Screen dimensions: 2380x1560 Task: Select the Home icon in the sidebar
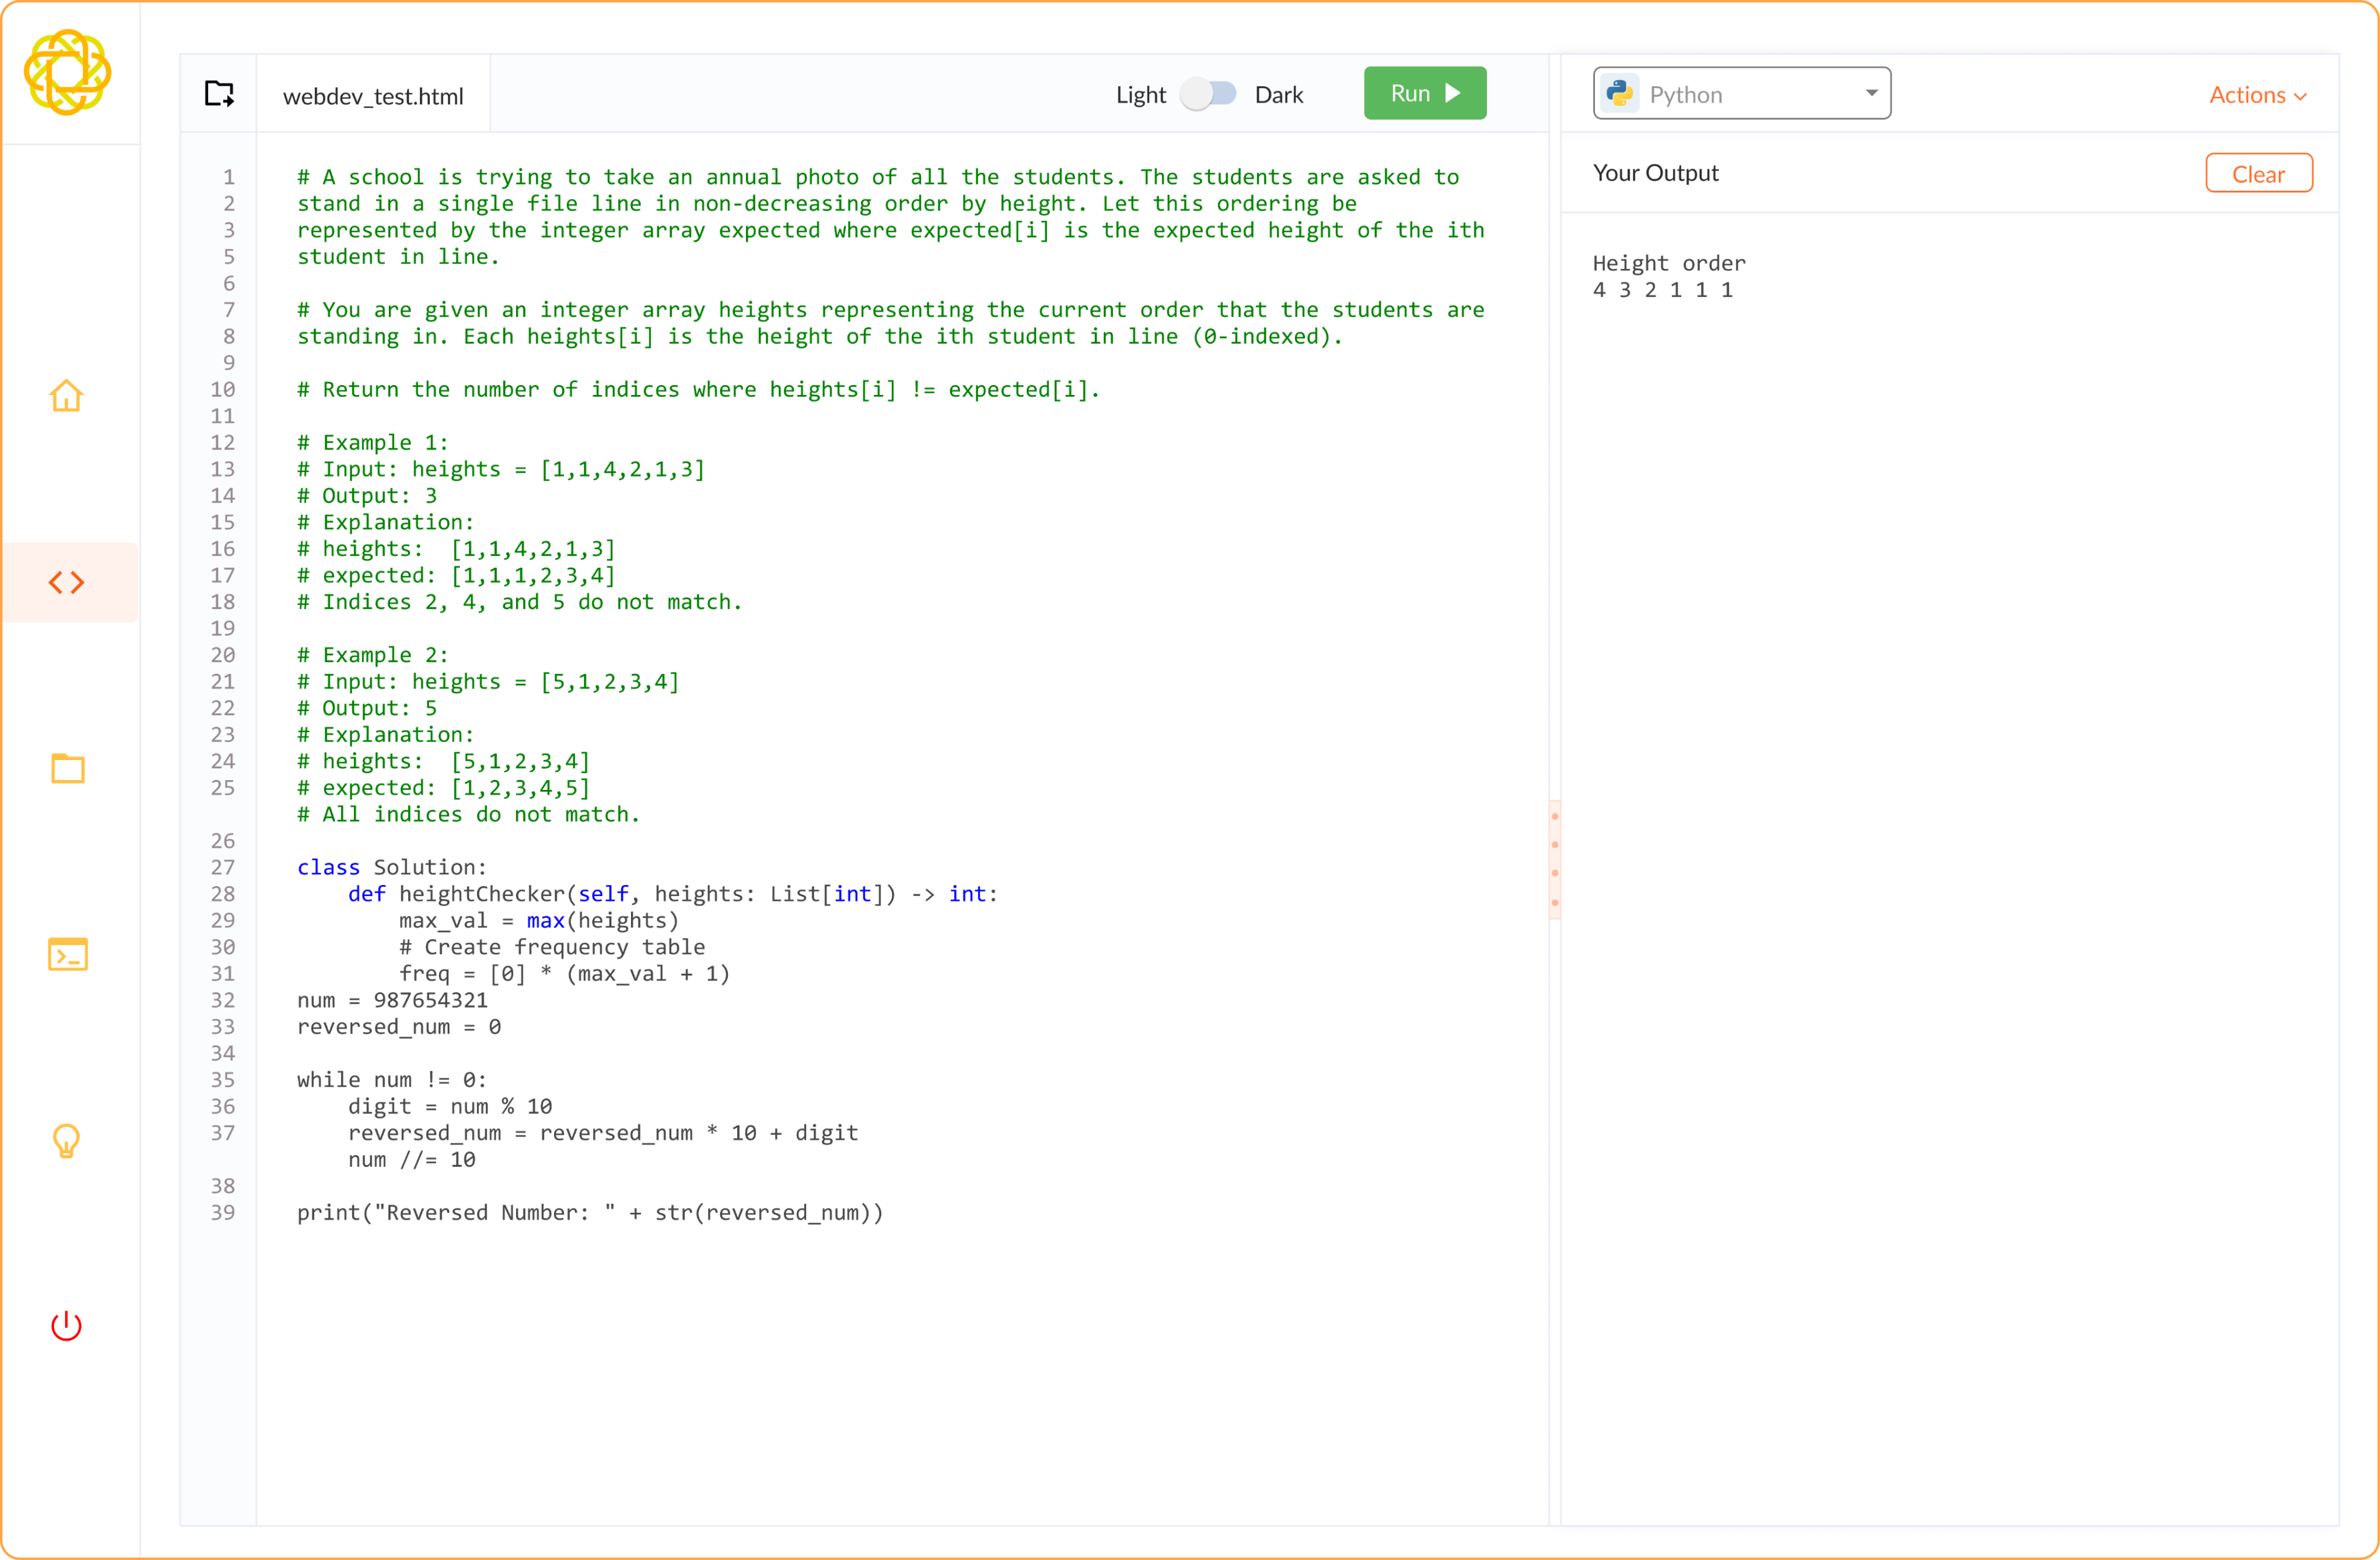[67, 396]
